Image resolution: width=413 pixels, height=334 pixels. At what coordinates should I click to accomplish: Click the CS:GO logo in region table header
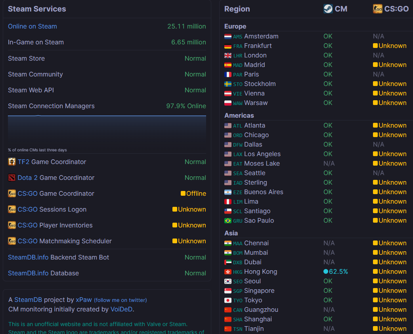377,9
